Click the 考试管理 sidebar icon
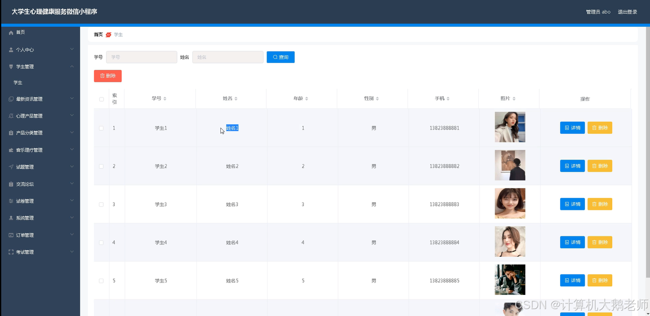Screen dimensions: 650x316 point(11,252)
